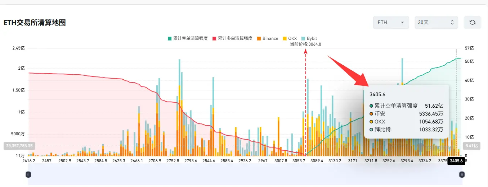Click the range selector track below chart
Viewport: 488px width, 187px height.
pyautogui.click(x=245, y=175)
